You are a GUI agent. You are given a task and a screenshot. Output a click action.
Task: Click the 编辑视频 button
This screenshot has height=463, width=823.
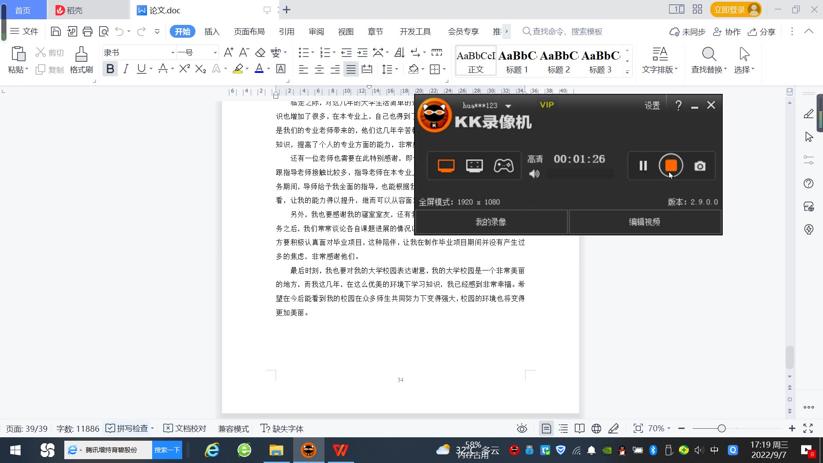point(644,222)
